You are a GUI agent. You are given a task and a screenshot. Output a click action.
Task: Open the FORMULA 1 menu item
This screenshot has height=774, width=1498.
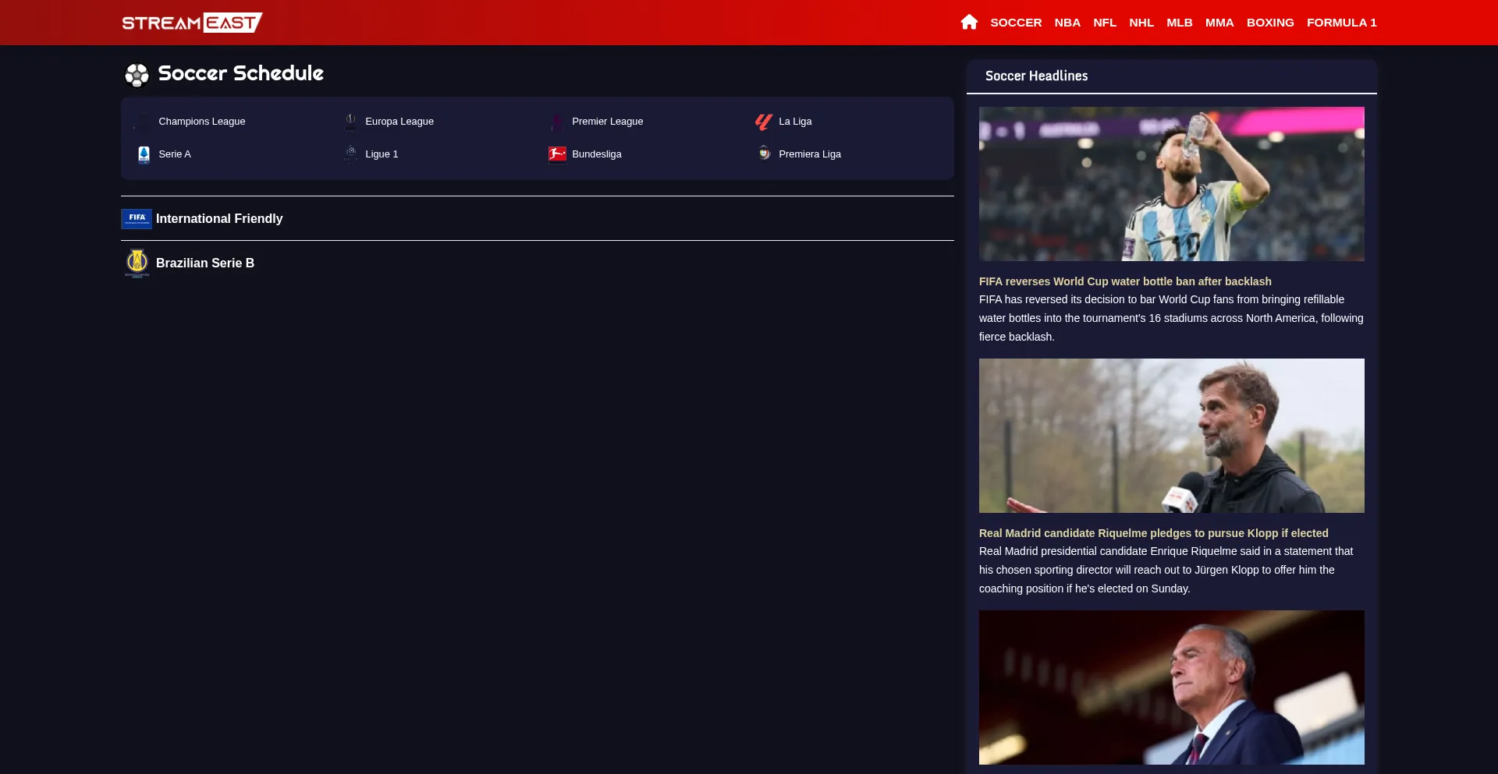coord(1342,23)
